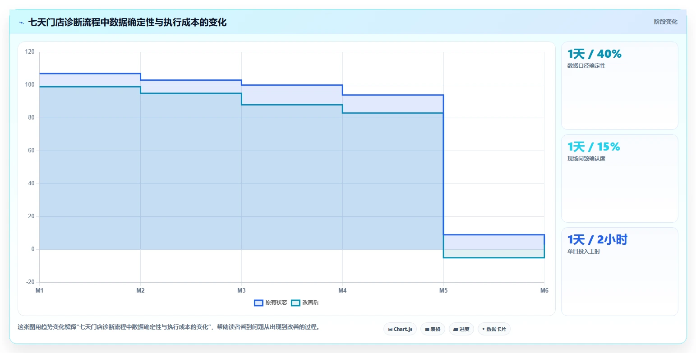Click the 现场问题确认度 label

[x=586, y=159]
